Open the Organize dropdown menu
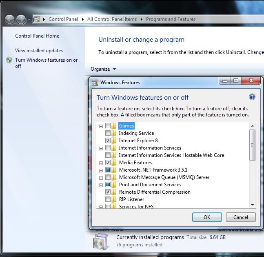The width and height of the screenshot is (264, 257). click(103, 69)
